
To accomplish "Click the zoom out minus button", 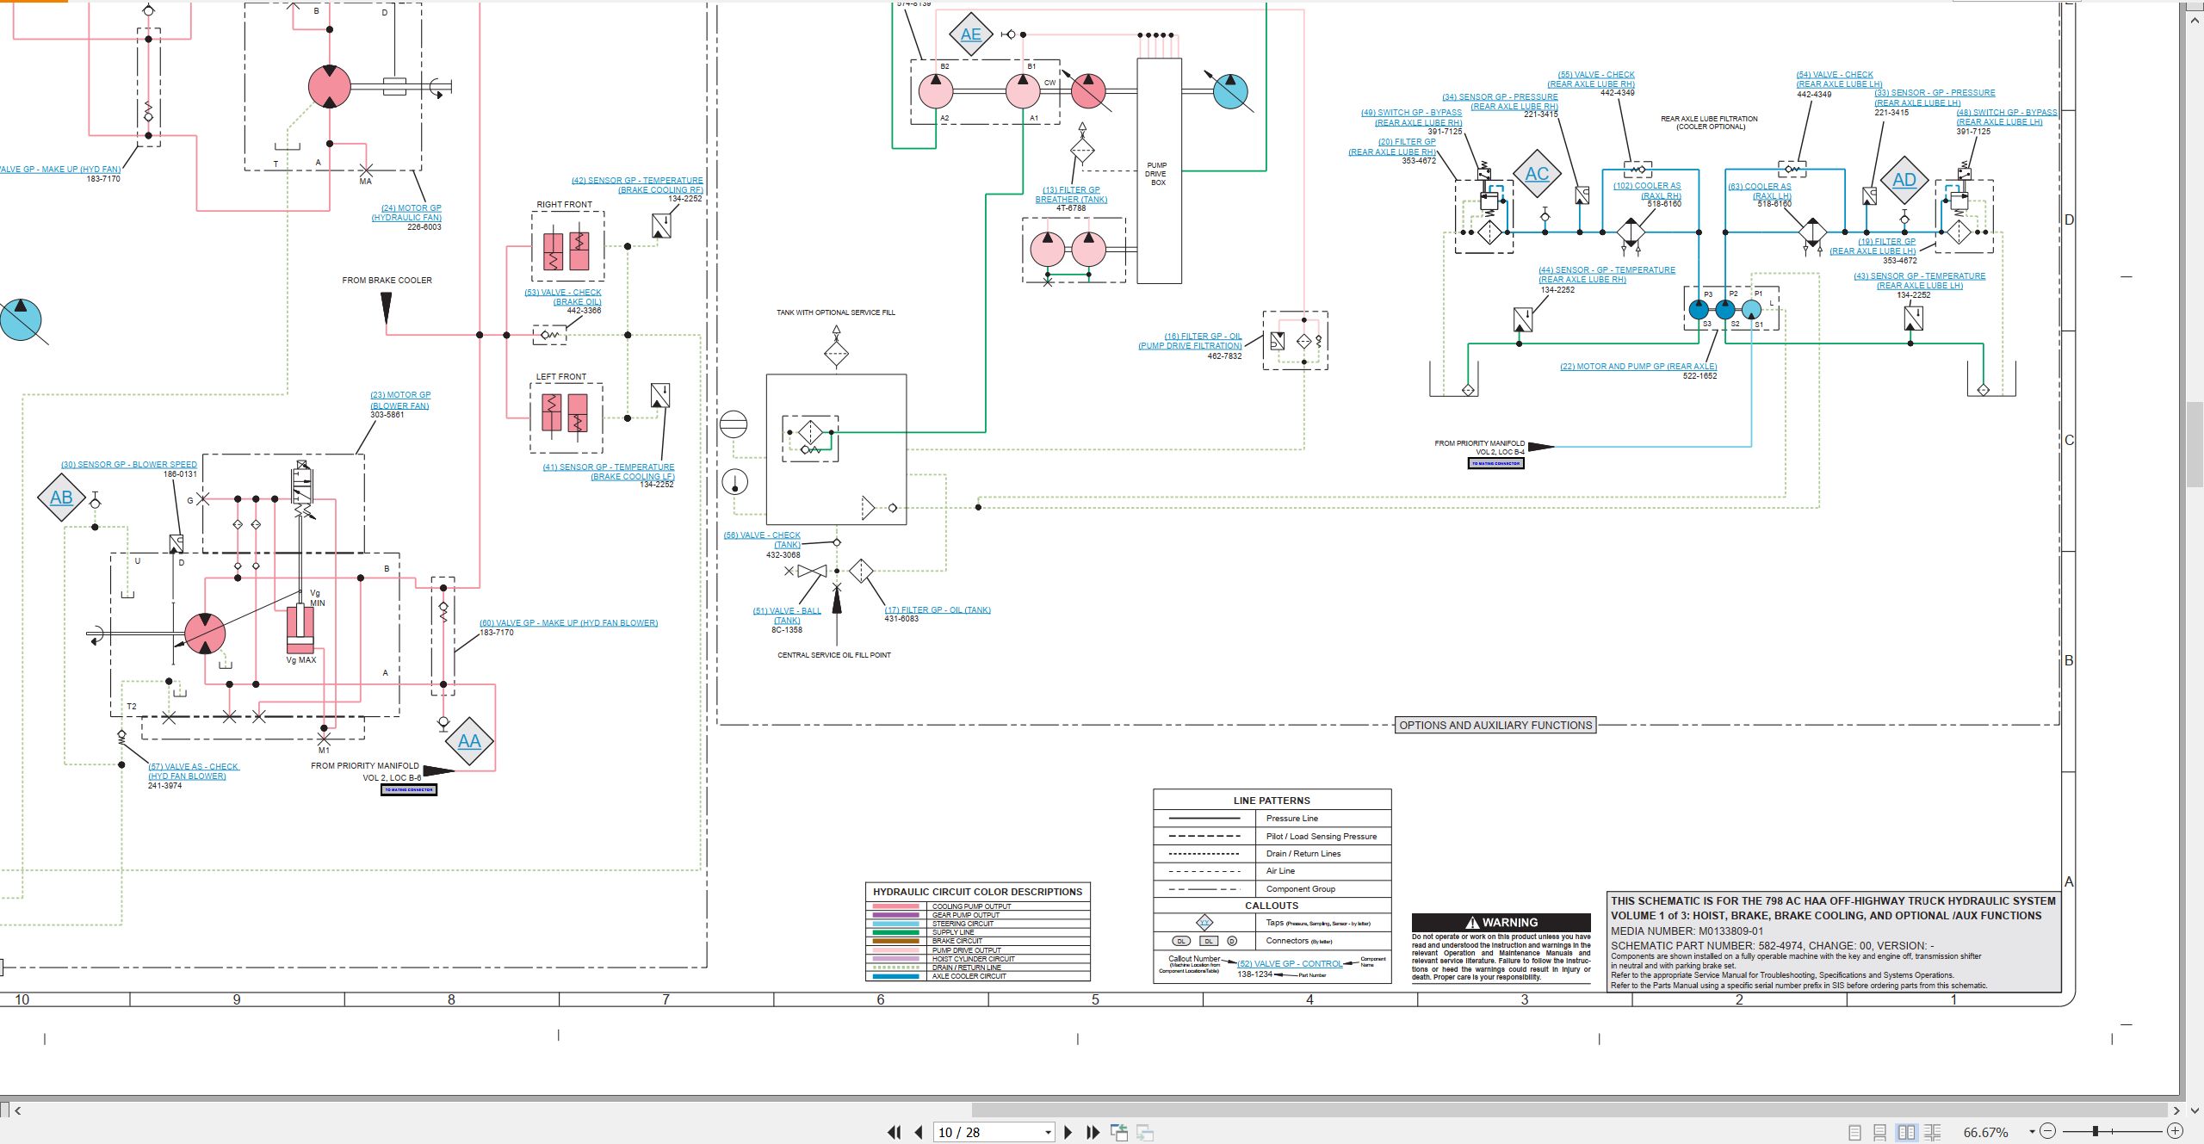I will [x=2048, y=1131].
